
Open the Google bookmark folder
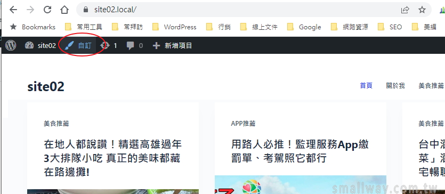coord(304,27)
